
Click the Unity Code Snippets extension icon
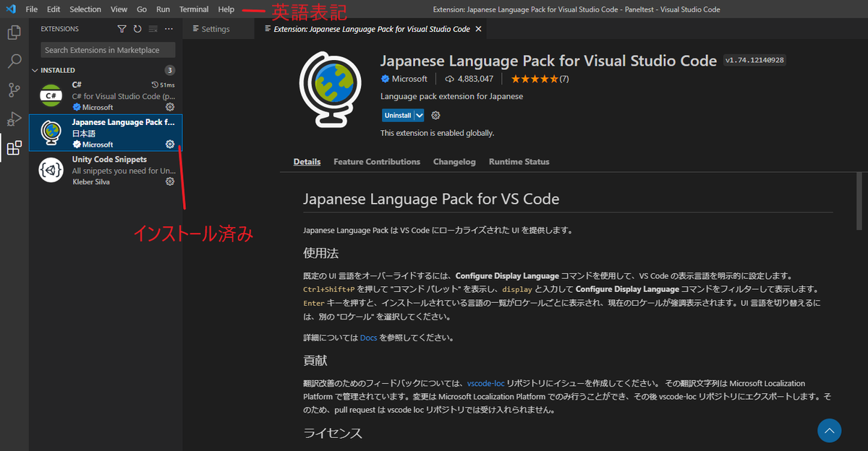point(51,170)
